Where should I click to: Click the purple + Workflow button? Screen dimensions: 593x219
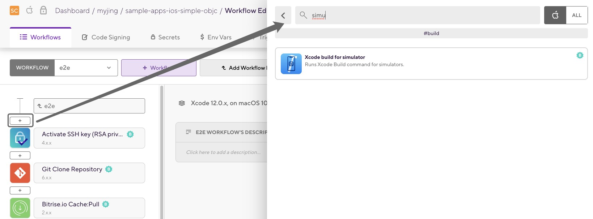[158, 68]
